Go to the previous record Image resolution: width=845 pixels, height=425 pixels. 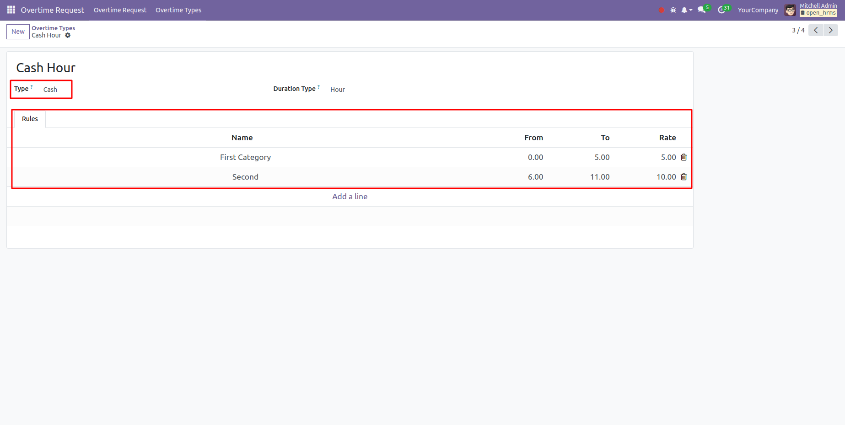tap(816, 30)
